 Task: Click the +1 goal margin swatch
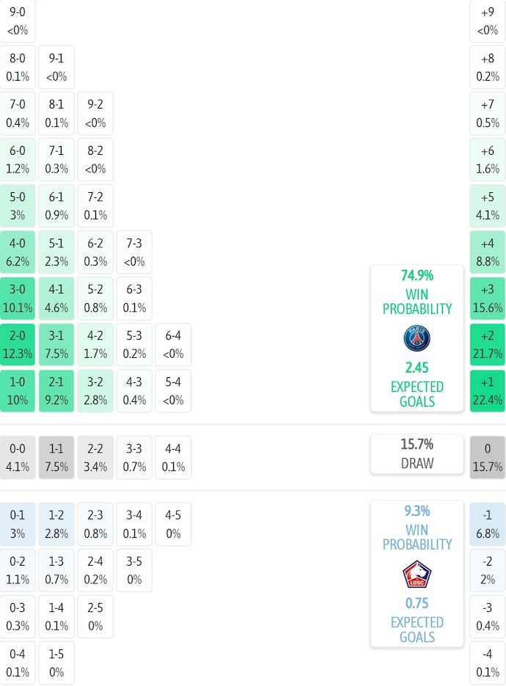(488, 391)
